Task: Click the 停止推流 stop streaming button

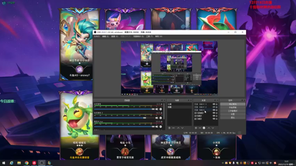Action: point(233,104)
